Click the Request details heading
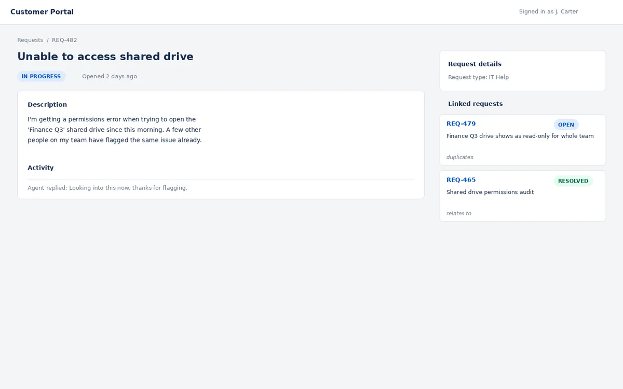This screenshot has width=623, height=389. 475,64
